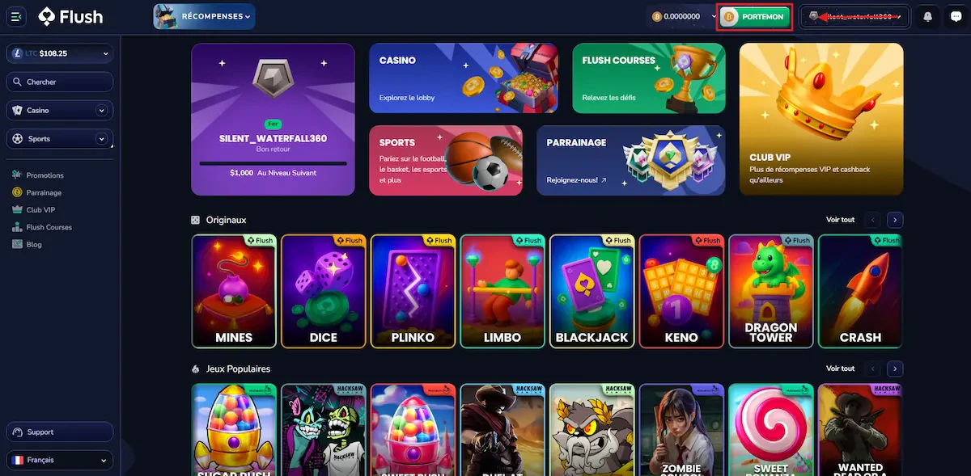Viewport: 971px width, 476px height.
Task: Click Voir tout for Originaux
Action: [840, 220]
